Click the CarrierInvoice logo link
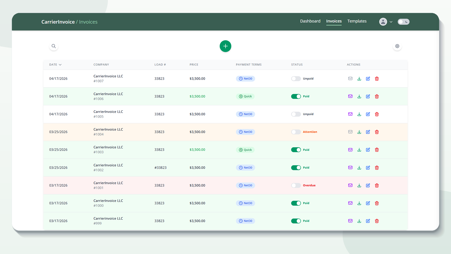Viewport: 451px width, 254px height. (x=58, y=22)
